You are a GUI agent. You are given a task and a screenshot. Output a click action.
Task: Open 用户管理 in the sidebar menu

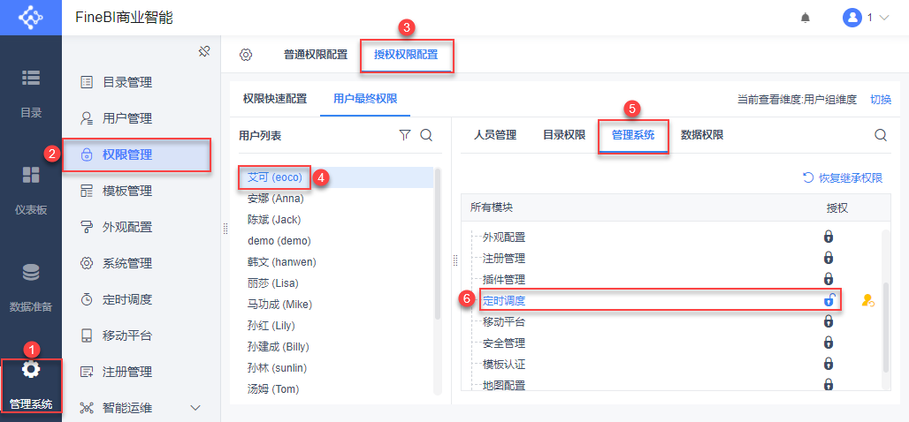click(127, 118)
